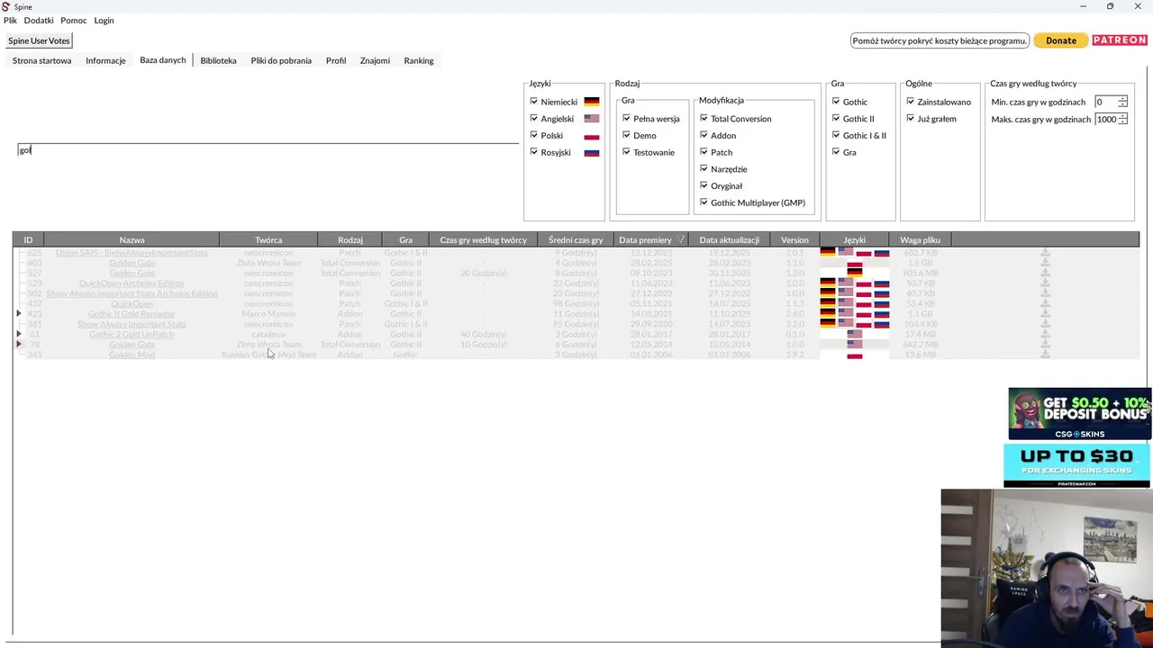The image size is (1153, 648).
Task: Open the Plik menu
Action: pos(10,20)
